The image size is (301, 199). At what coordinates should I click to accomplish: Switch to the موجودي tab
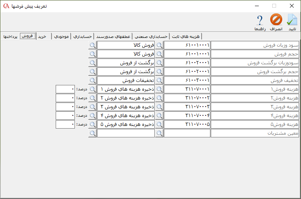[61, 36]
